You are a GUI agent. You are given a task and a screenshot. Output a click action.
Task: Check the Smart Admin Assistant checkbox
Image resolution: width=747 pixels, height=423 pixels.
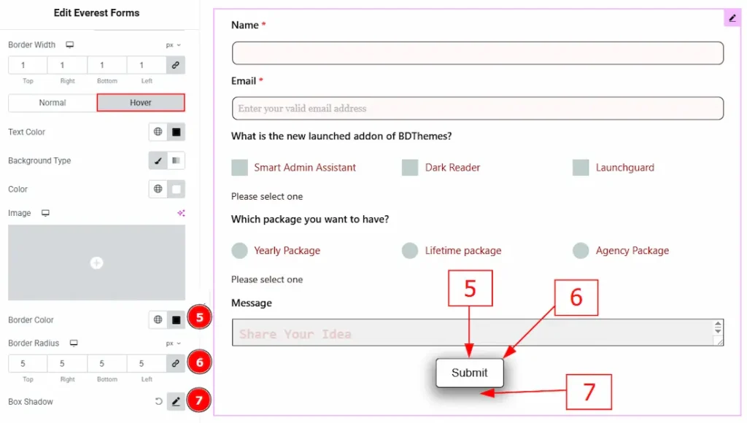click(x=239, y=168)
